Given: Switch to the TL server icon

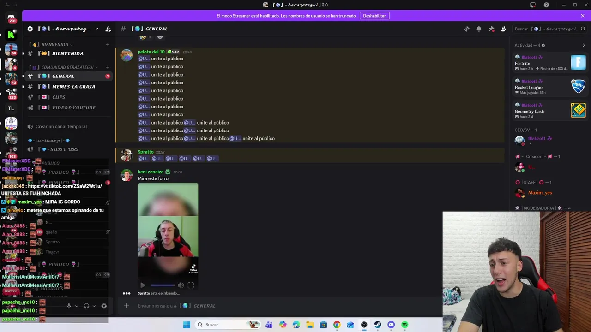Looking at the screenshot, I should pyautogui.click(x=11, y=108).
